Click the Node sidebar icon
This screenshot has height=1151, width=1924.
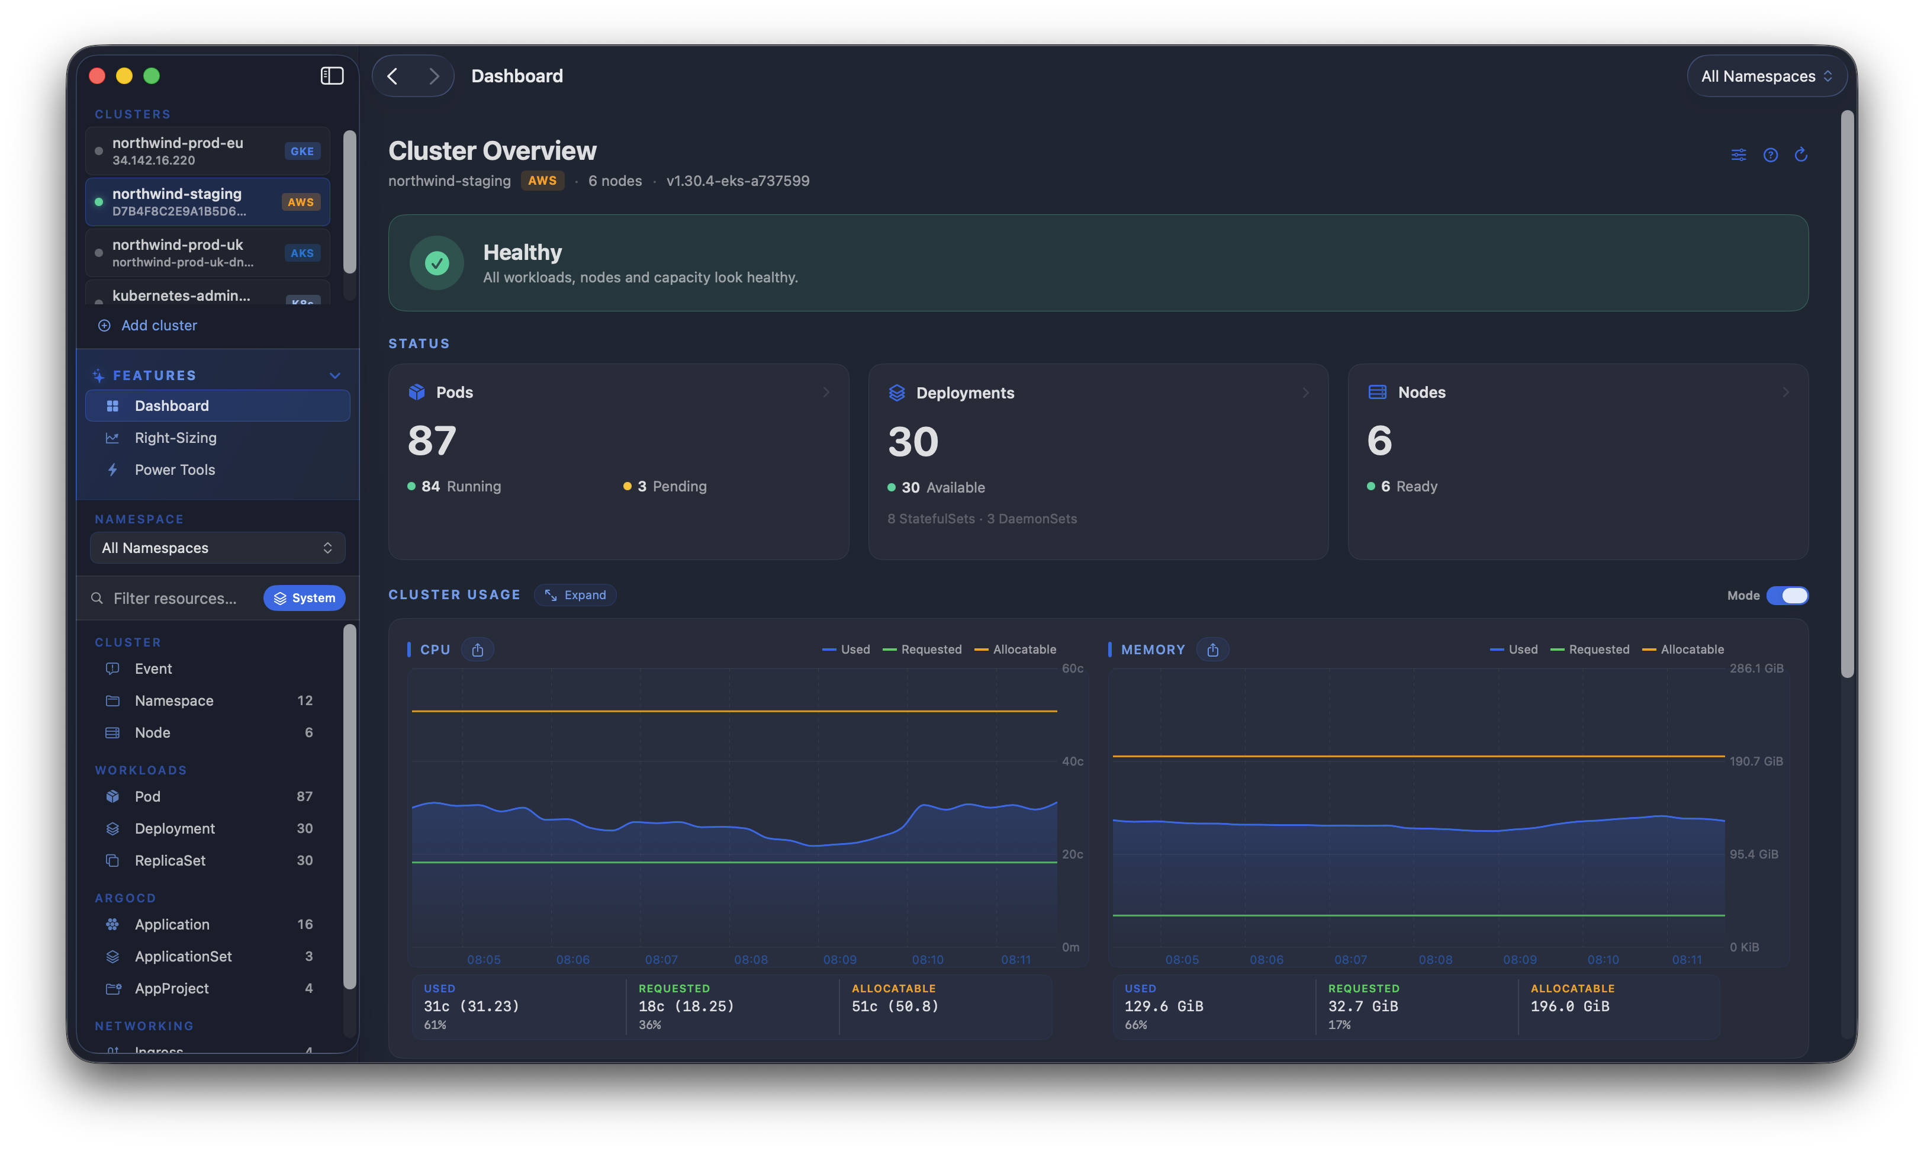point(112,733)
